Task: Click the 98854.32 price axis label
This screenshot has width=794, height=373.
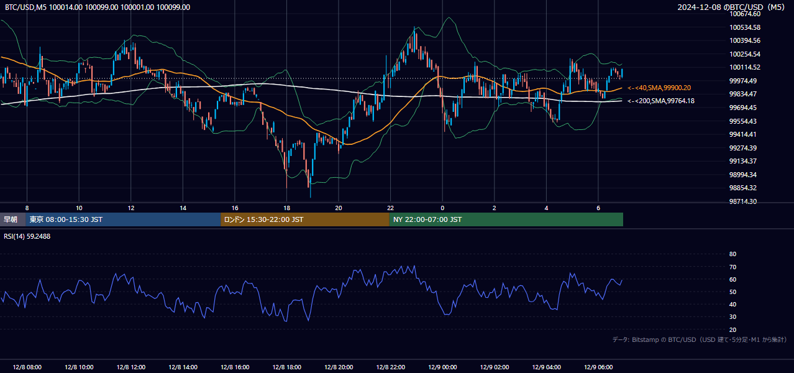Action: [x=743, y=188]
